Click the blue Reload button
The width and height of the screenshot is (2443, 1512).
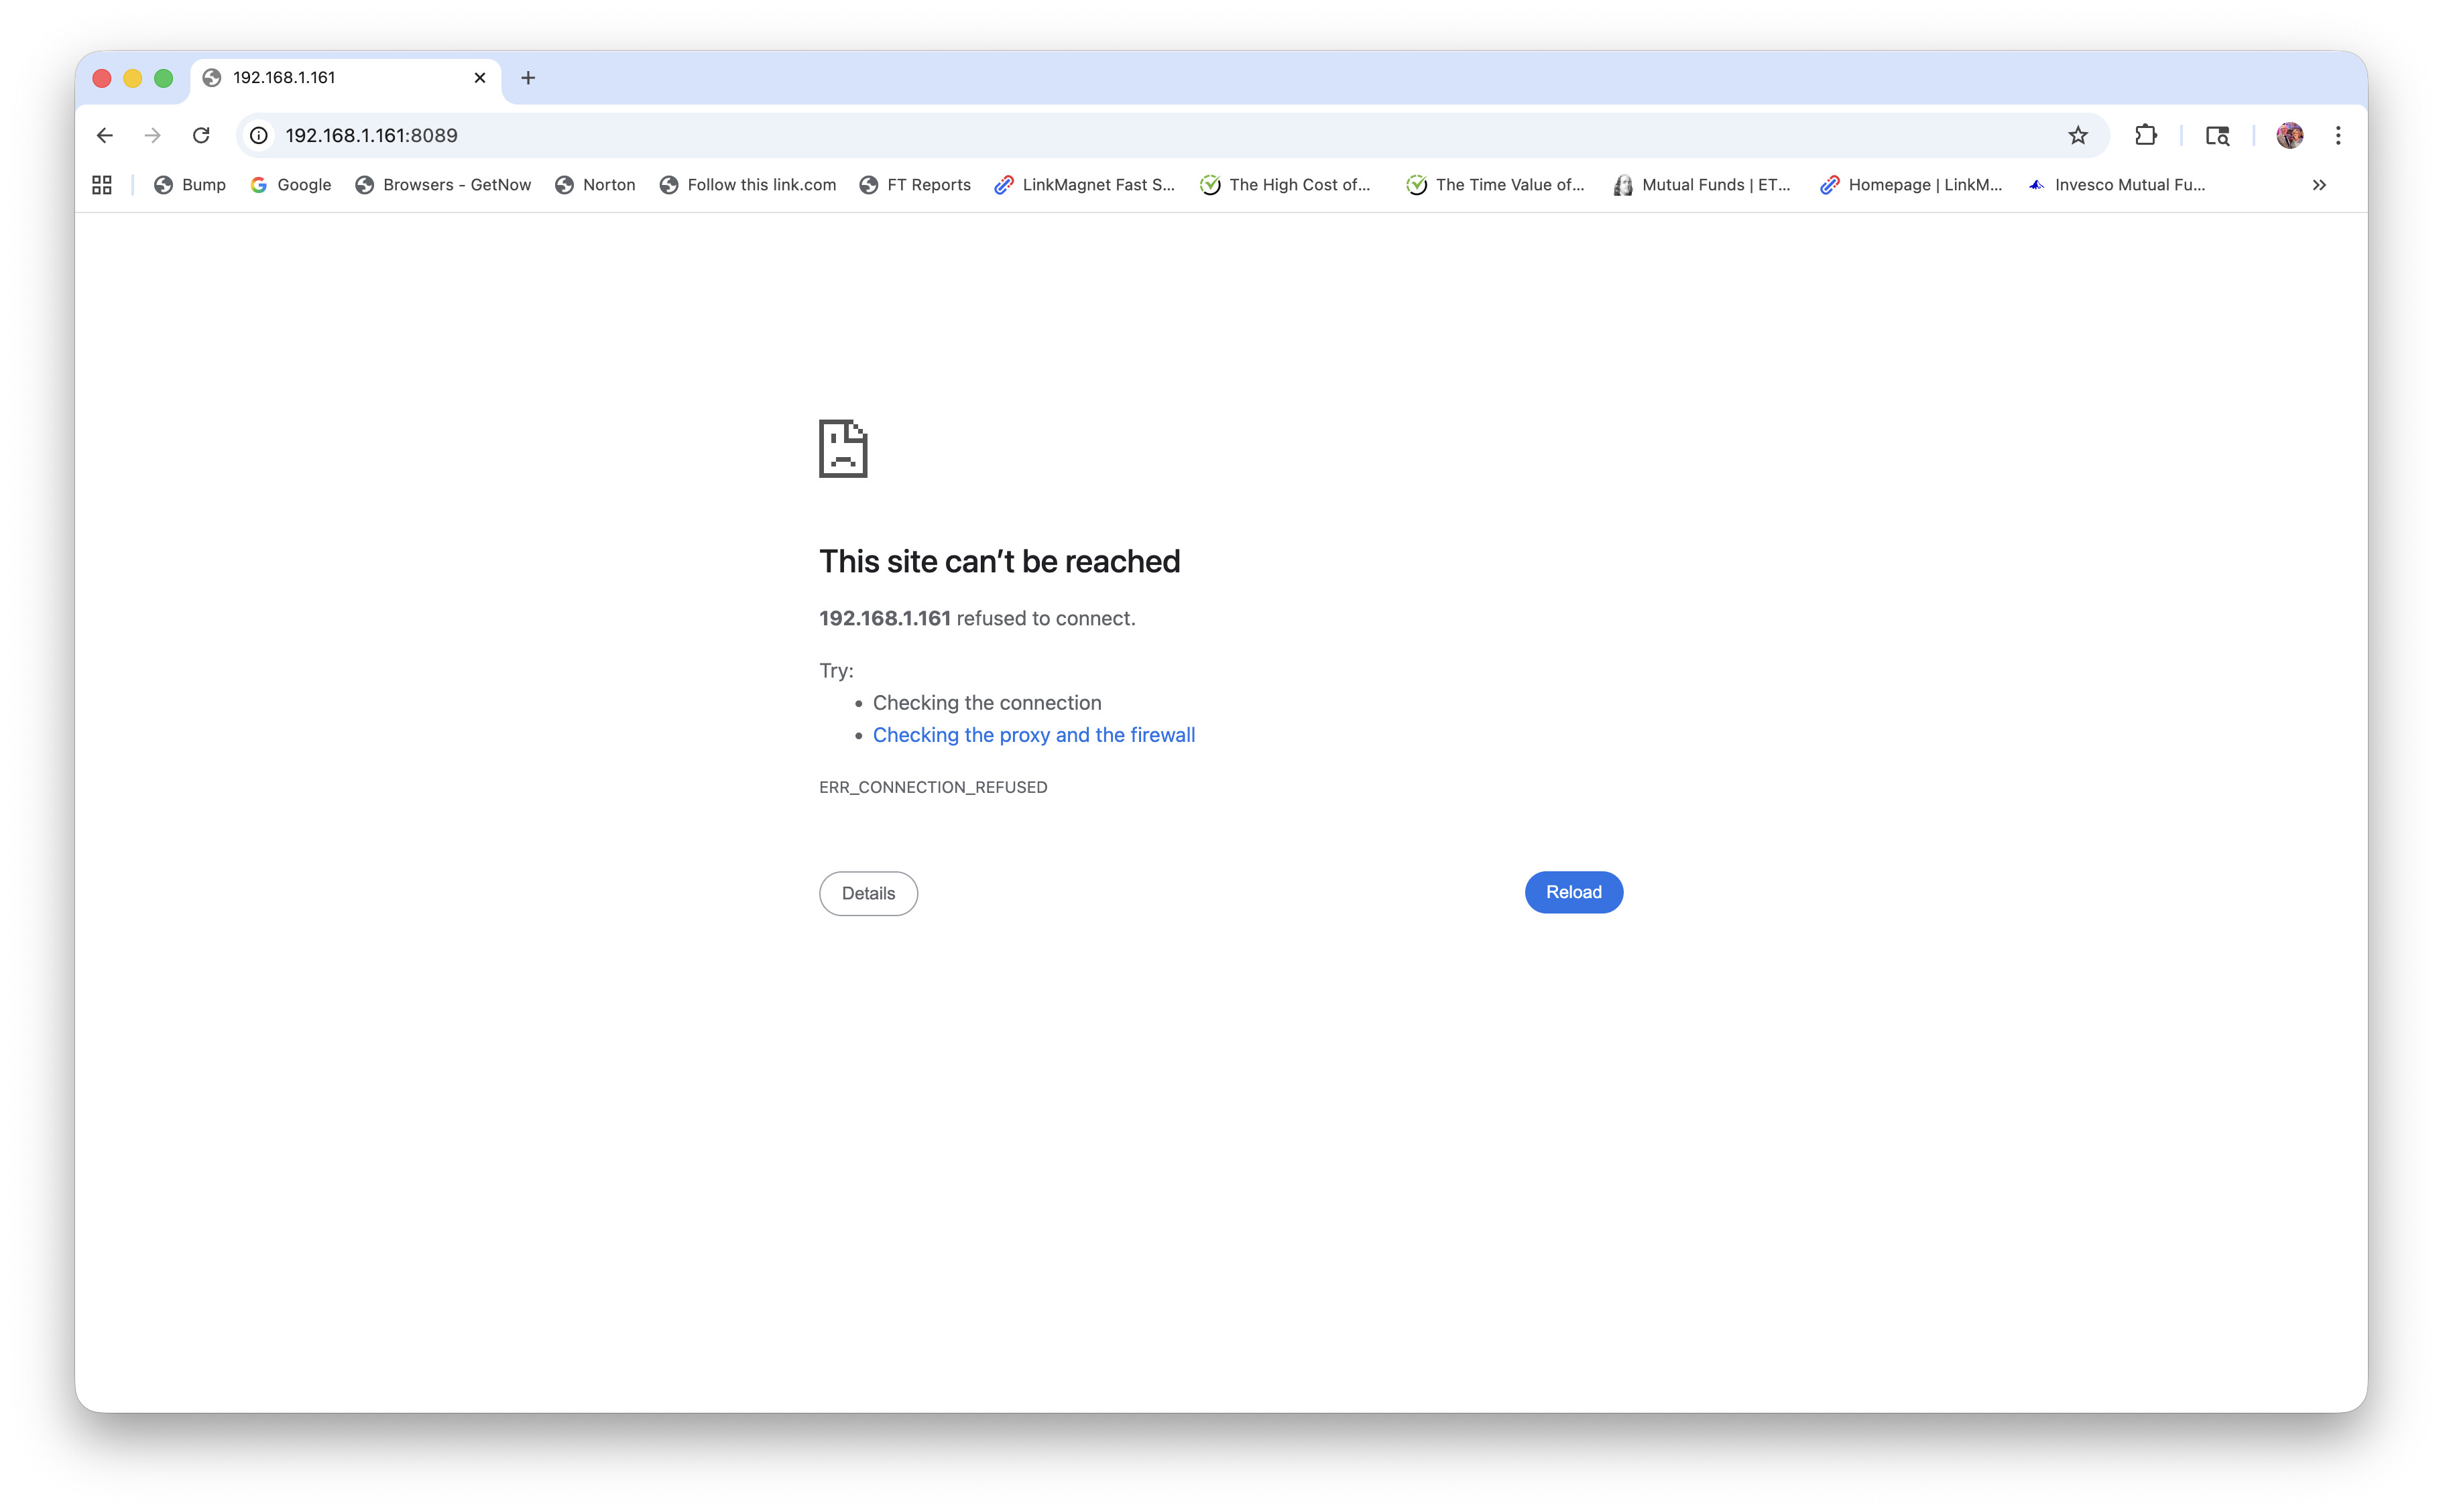pos(1573,892)
